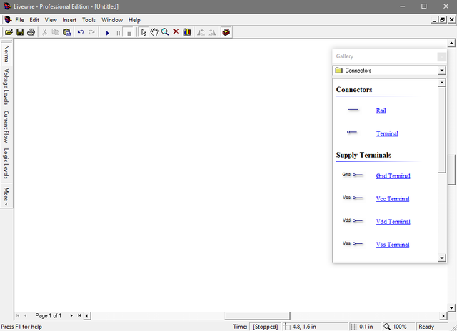457x331 pixels.
Task: Click the Gallery list scroll down arrow
Action: [x=442, y=258]
